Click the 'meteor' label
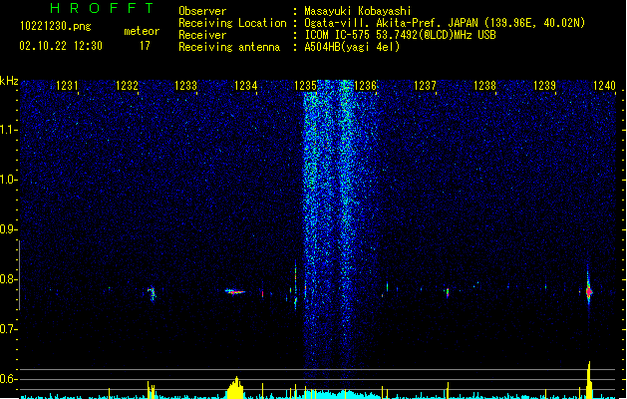The height and width of the screenshot is (399, 627). coord(142,31)
